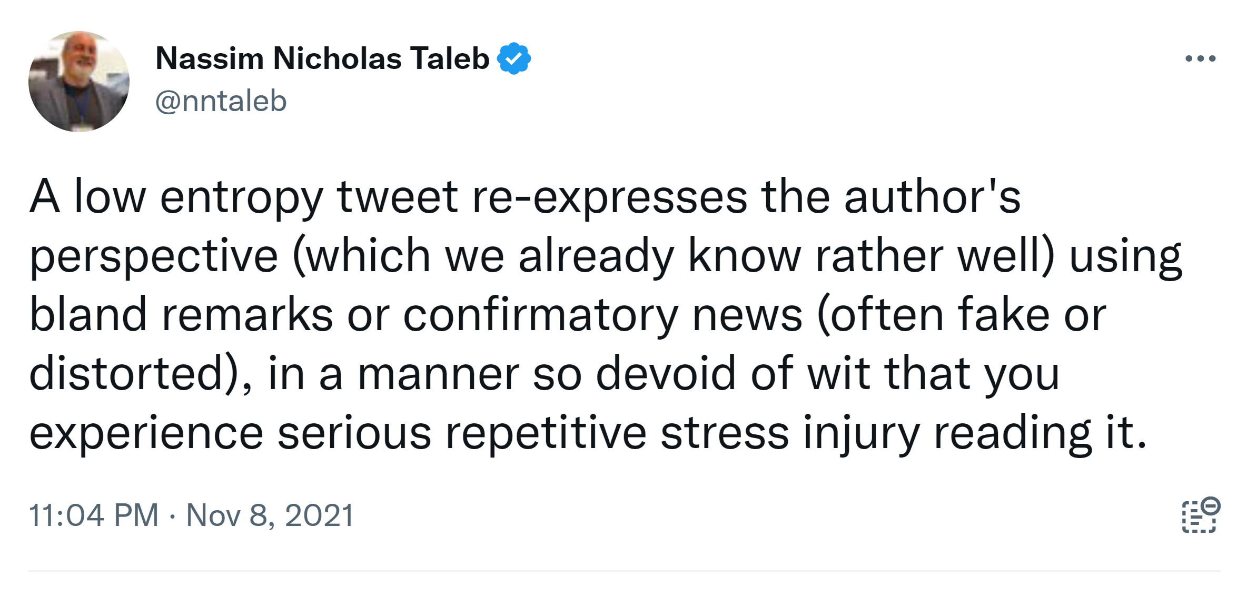Click the display name Nassim Nicholas Taleb
This screenshot has height=596, width=1247.
(322, 58)
